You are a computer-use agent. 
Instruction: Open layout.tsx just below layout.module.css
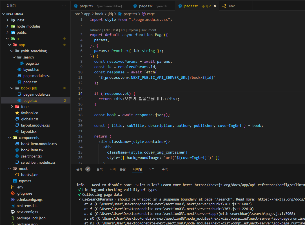click(29, 132)
